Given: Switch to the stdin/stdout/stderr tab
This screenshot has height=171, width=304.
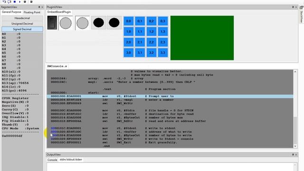Looking at the screenshot, I should point(71,160).
